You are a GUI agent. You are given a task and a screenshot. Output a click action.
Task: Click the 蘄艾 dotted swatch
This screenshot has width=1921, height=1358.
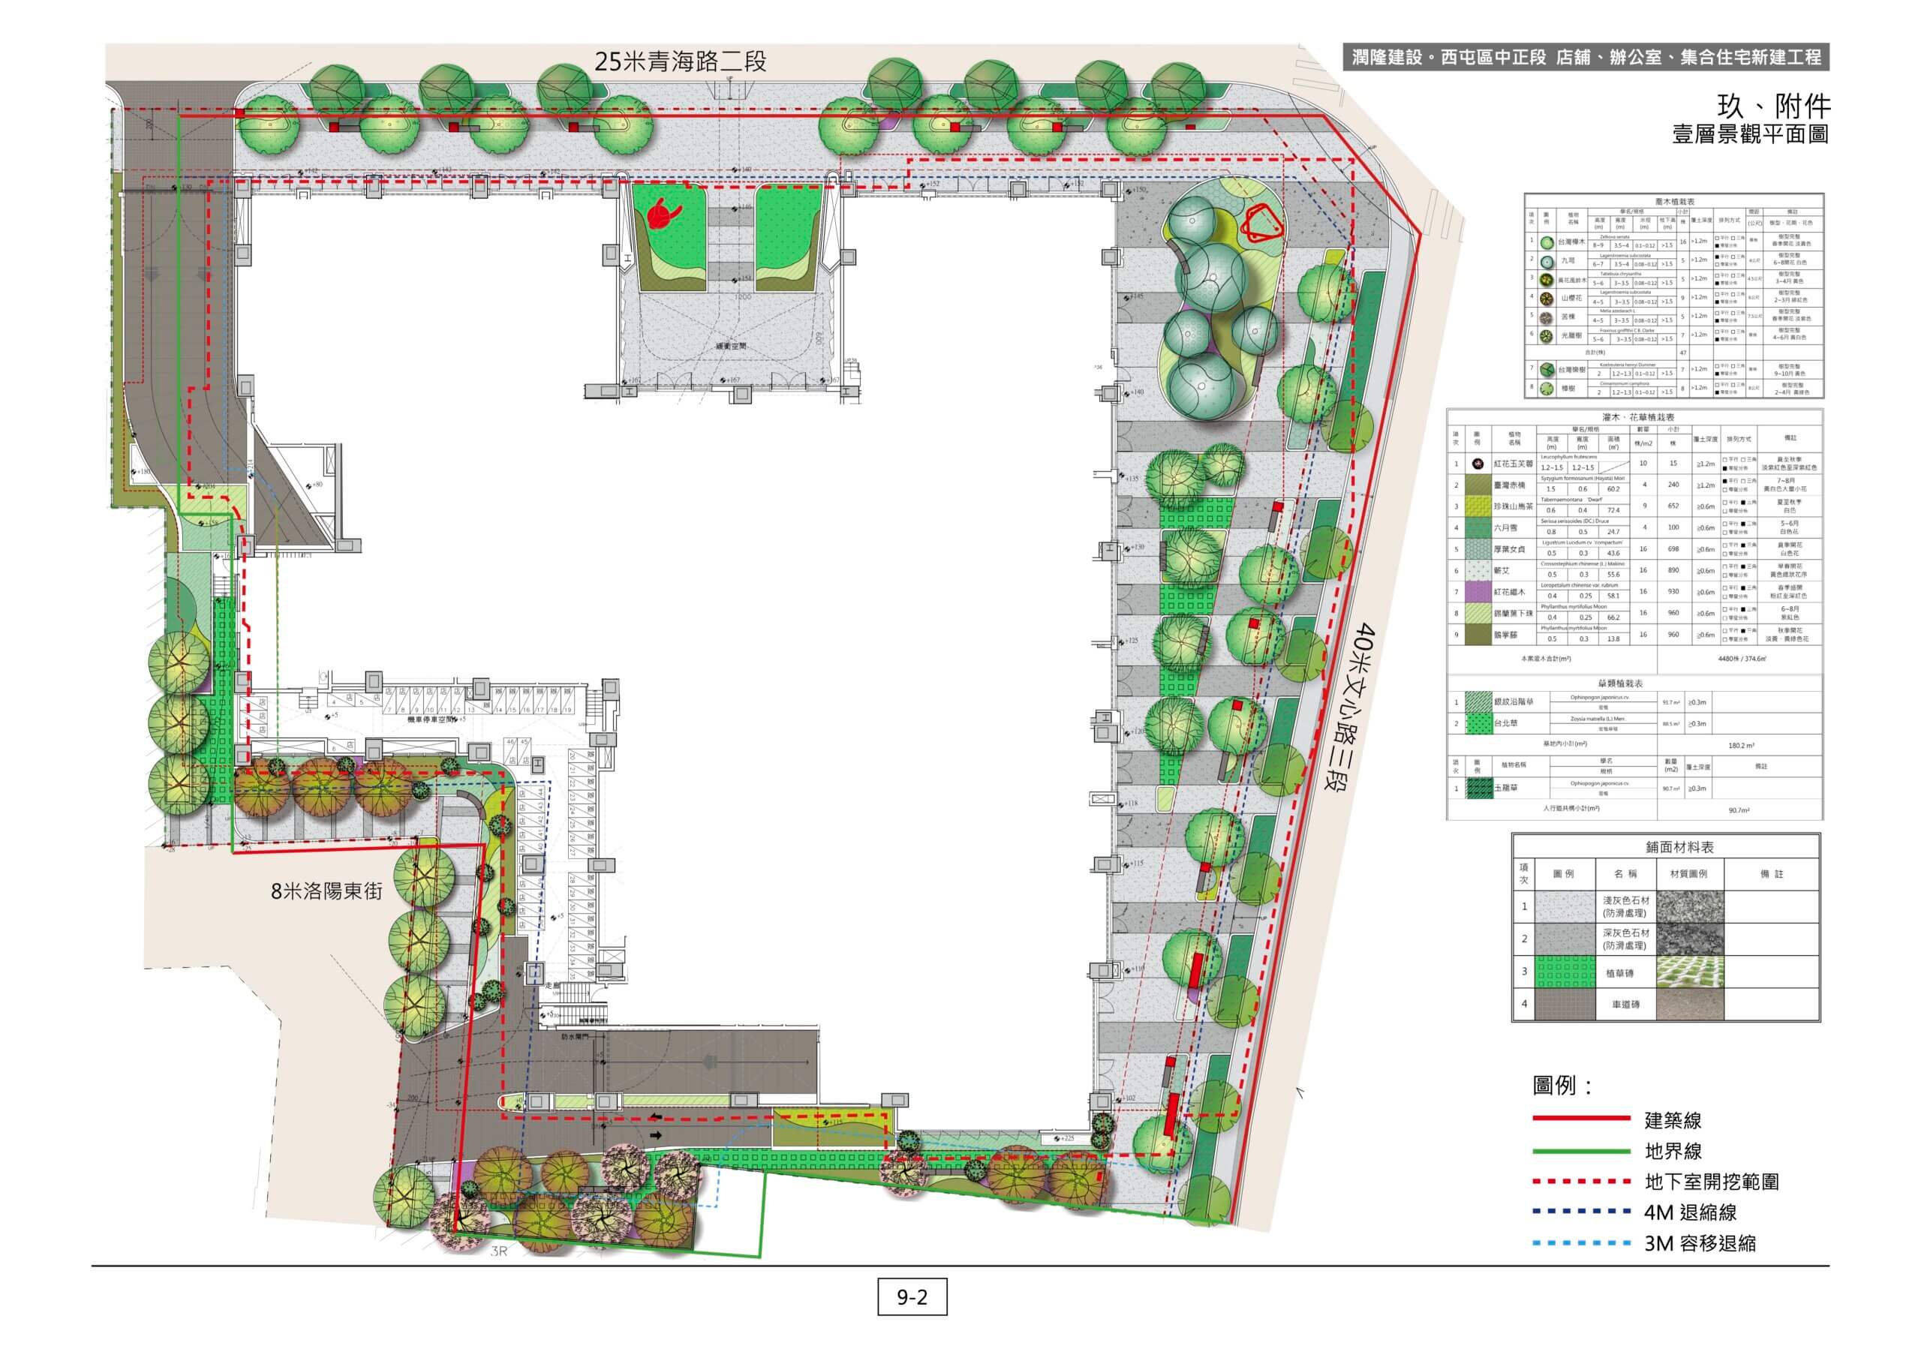1478,571
